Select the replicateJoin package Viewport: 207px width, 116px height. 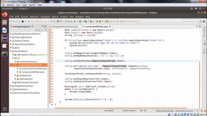click(x=26, y=79)
